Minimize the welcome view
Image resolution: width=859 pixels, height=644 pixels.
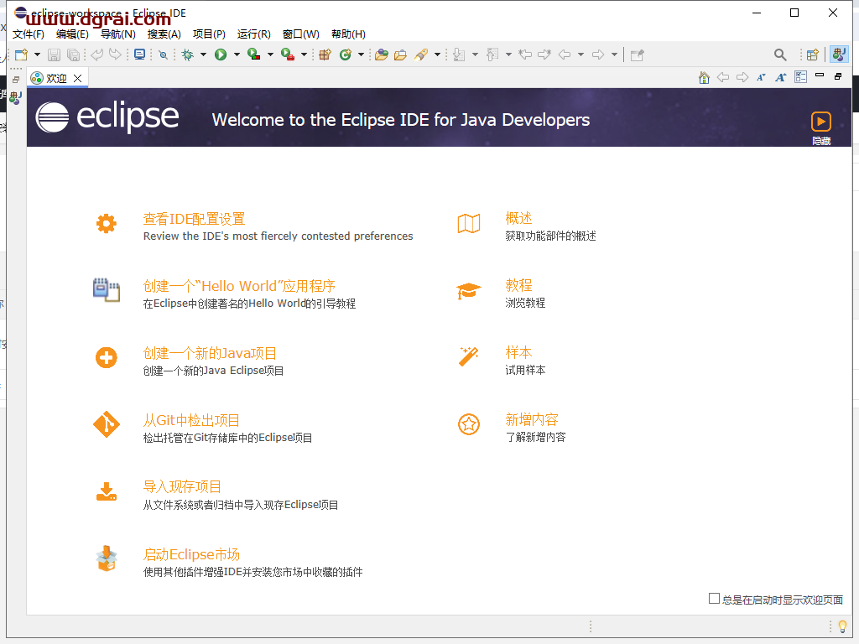tap(820, 75)
